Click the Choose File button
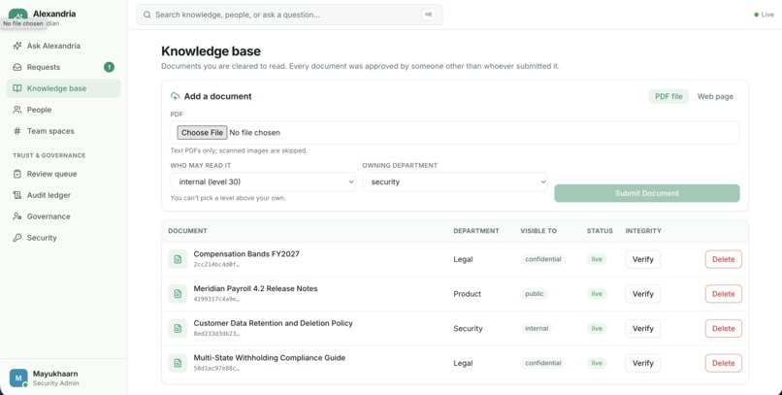 pyautogui.click(x=202, y=133)
